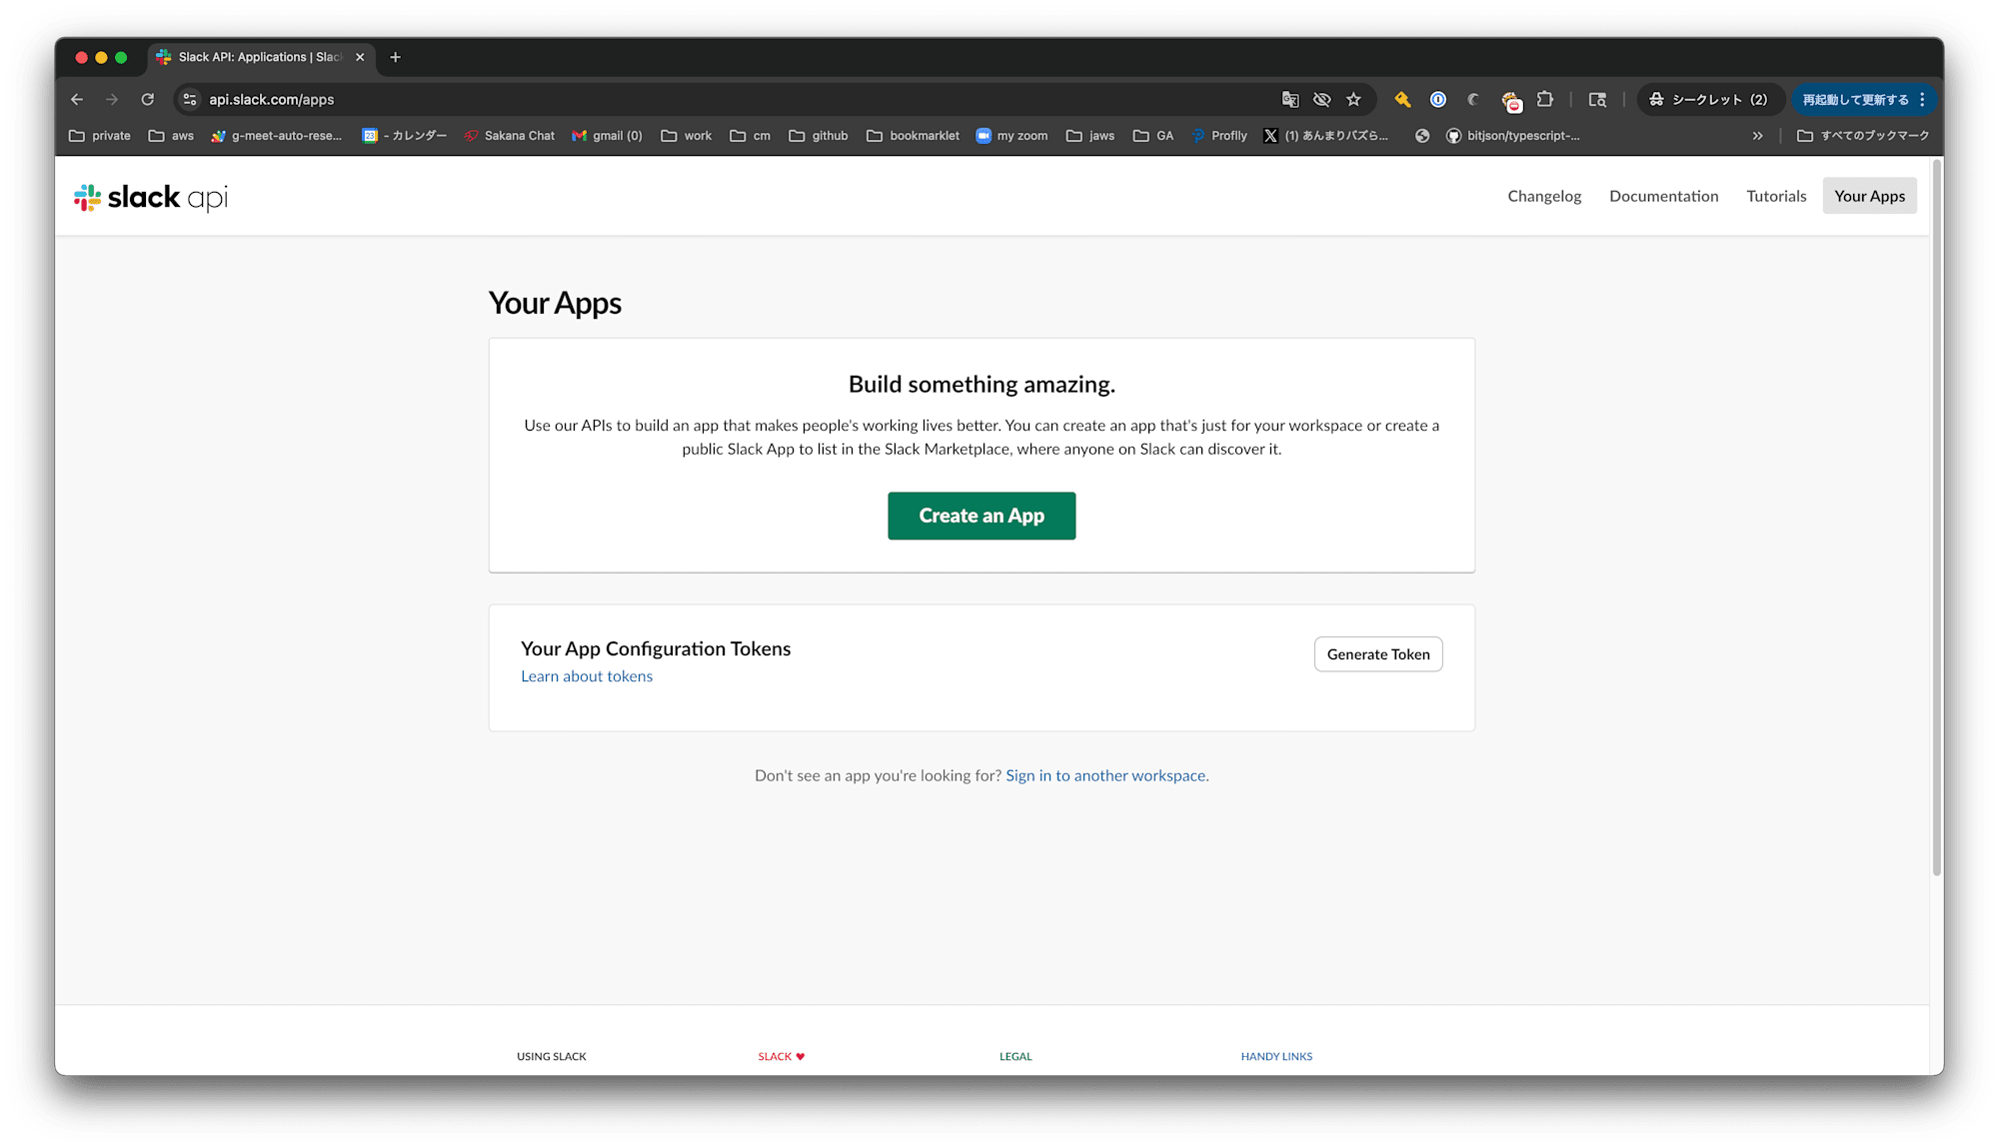Click the tab search icon in toolbar
Viewport: 1999px width, 1148px height.
click(x=1597, y=99)
